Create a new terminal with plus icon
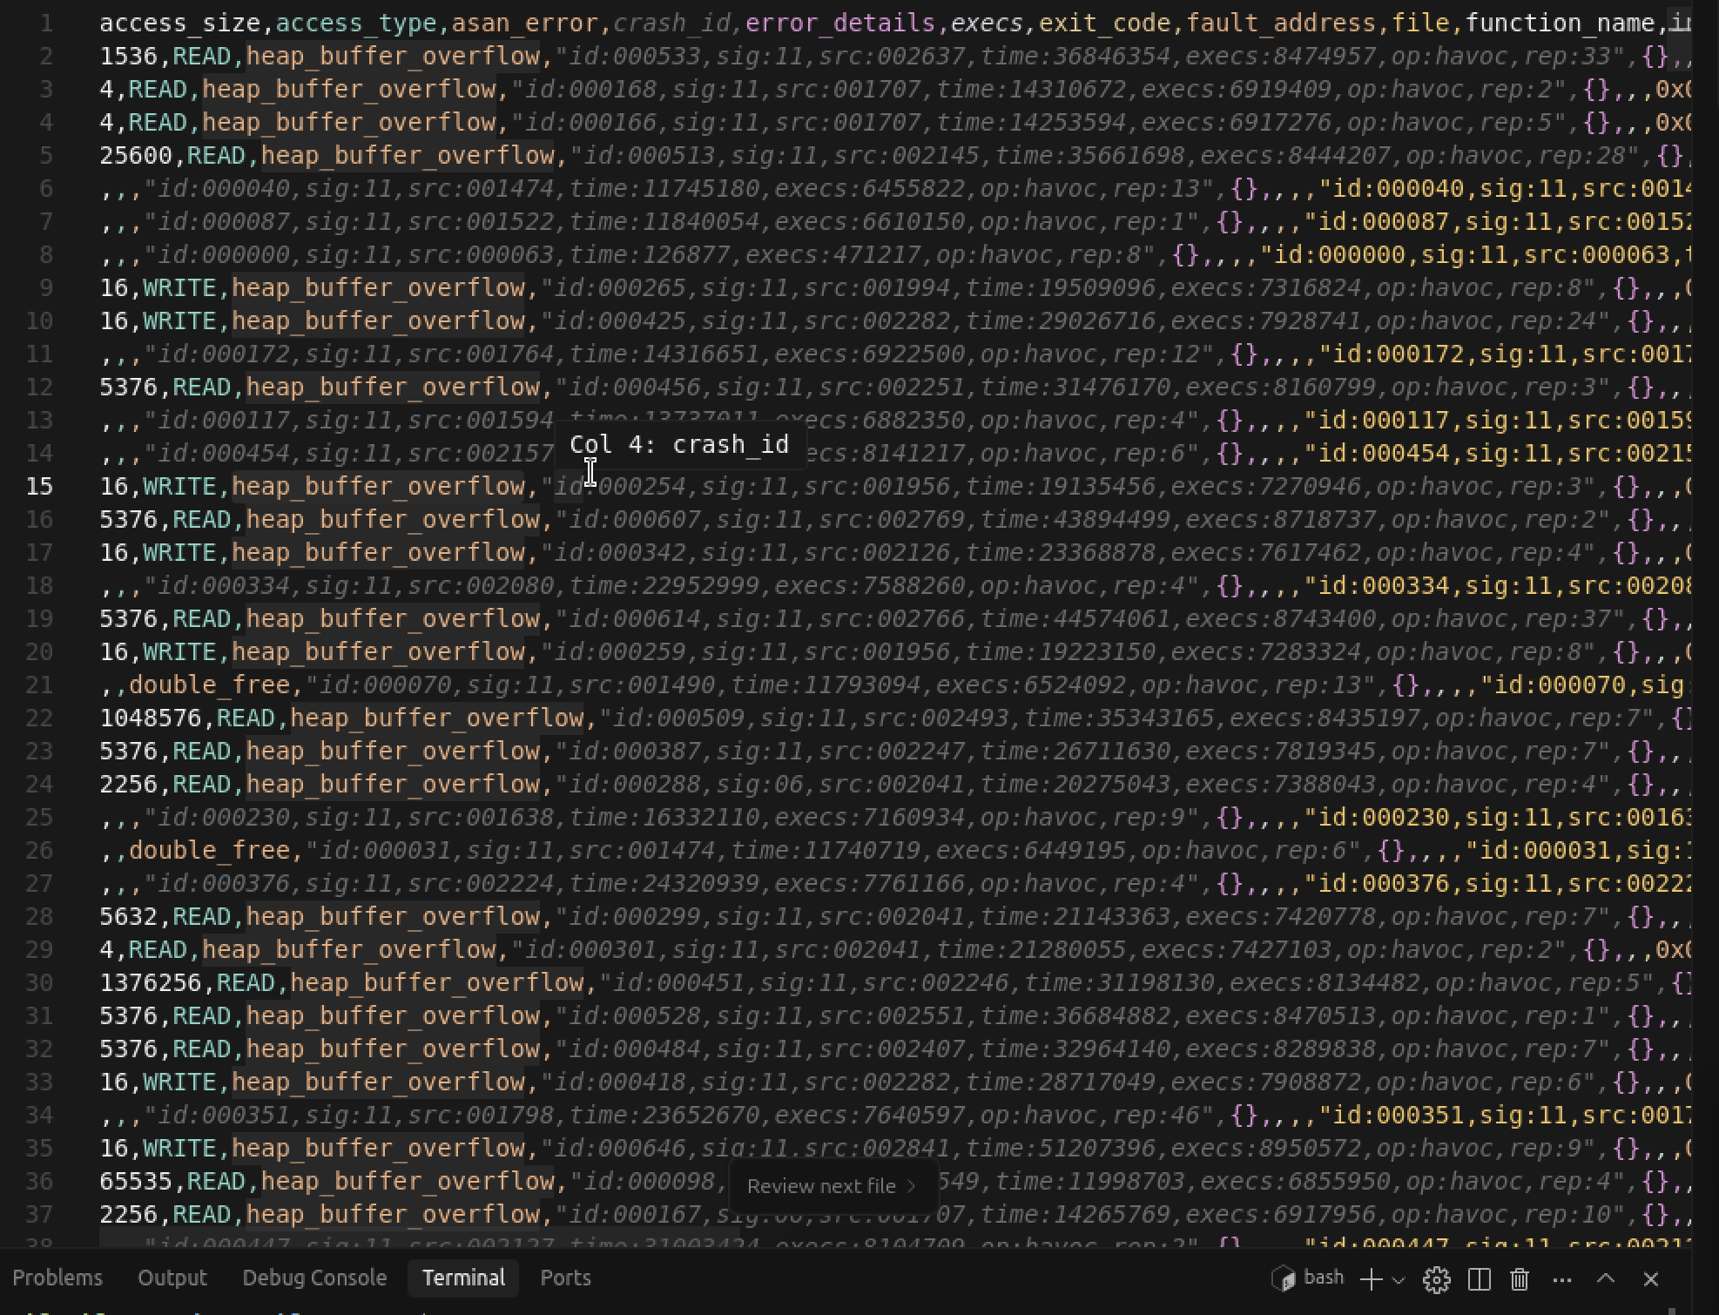The width and height of the screenshot is (1719, 1315). (1371, 1279)
